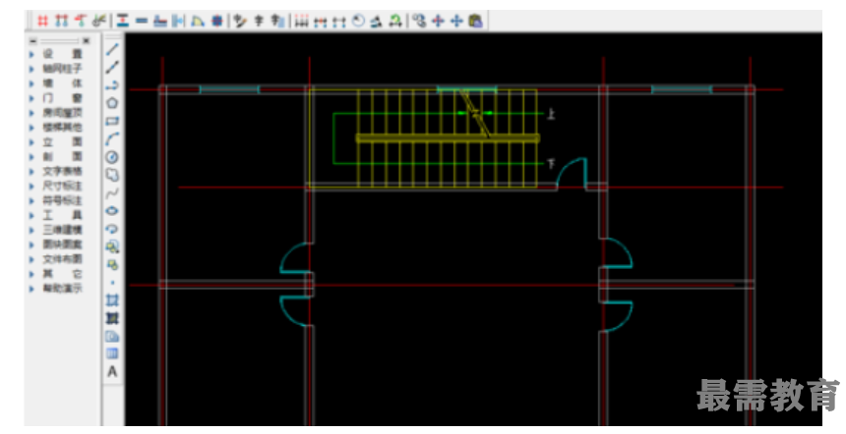This screenshot has height=434, width=846.
Task: Click the axis grid labeling icon with bubbles
Action: [62, 21]
